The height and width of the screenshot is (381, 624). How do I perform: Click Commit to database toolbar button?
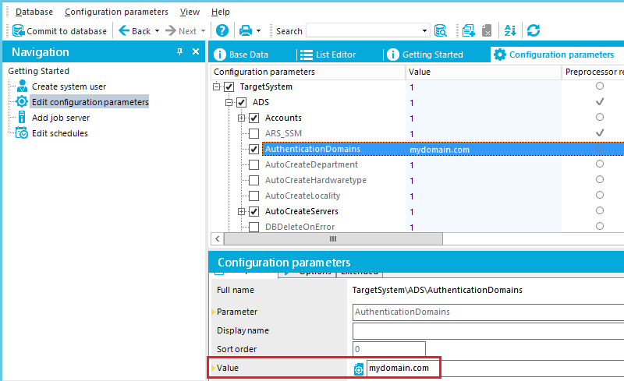59,31
